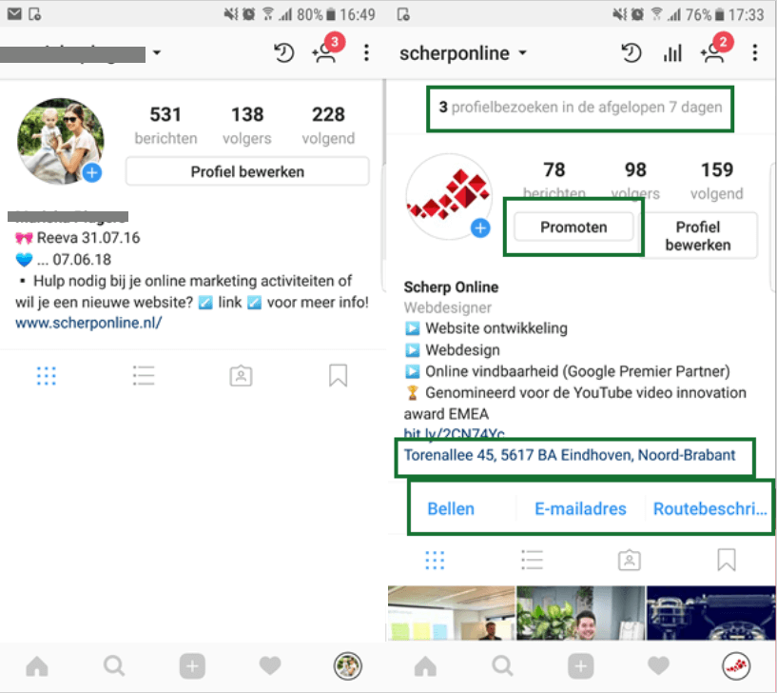
Task: Tap the home icon in left bottom bar
Action: coord(37,665)
